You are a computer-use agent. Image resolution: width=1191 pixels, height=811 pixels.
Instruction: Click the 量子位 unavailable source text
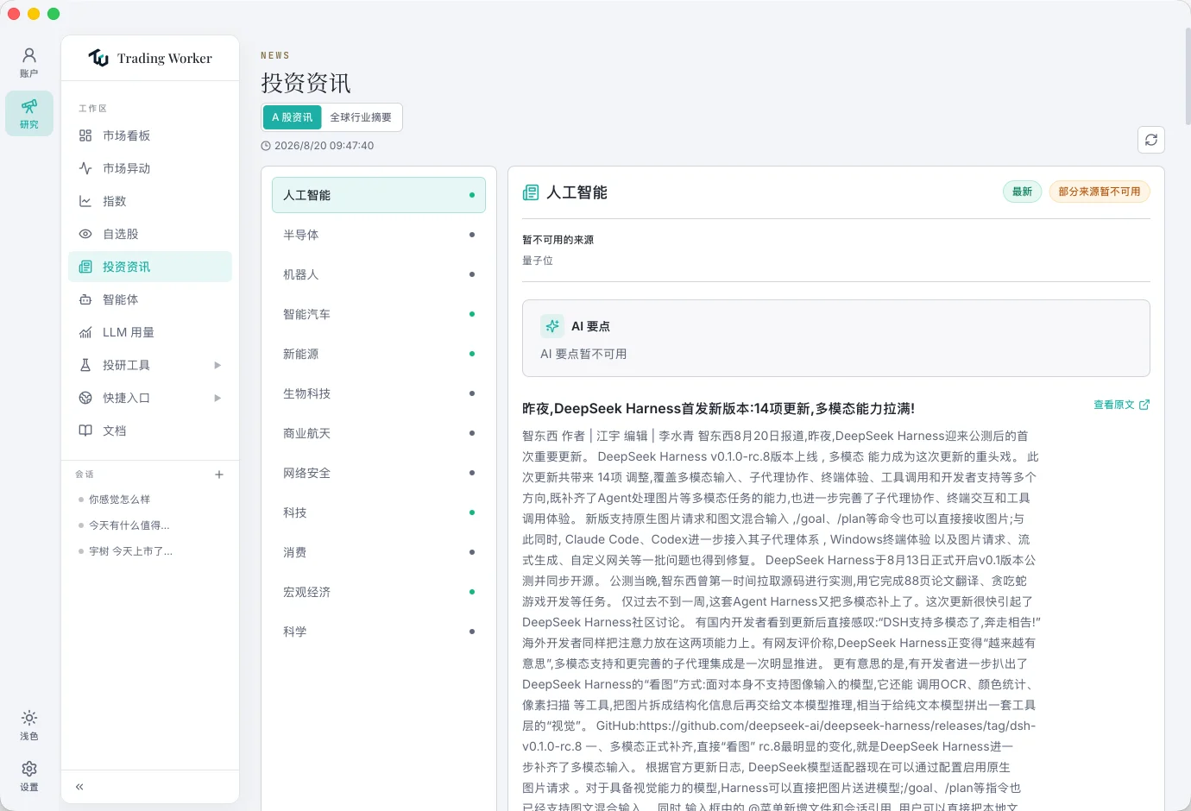tap(538, 261)
